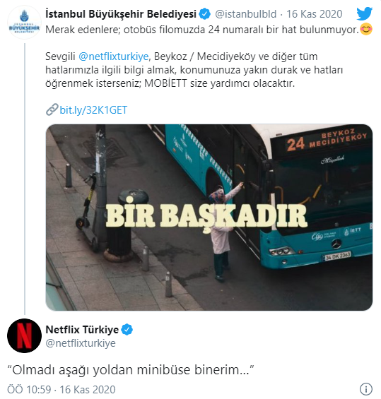Open İstanbul Büyükşehir Belediyesi profile avatar

[x=24, y=22]
